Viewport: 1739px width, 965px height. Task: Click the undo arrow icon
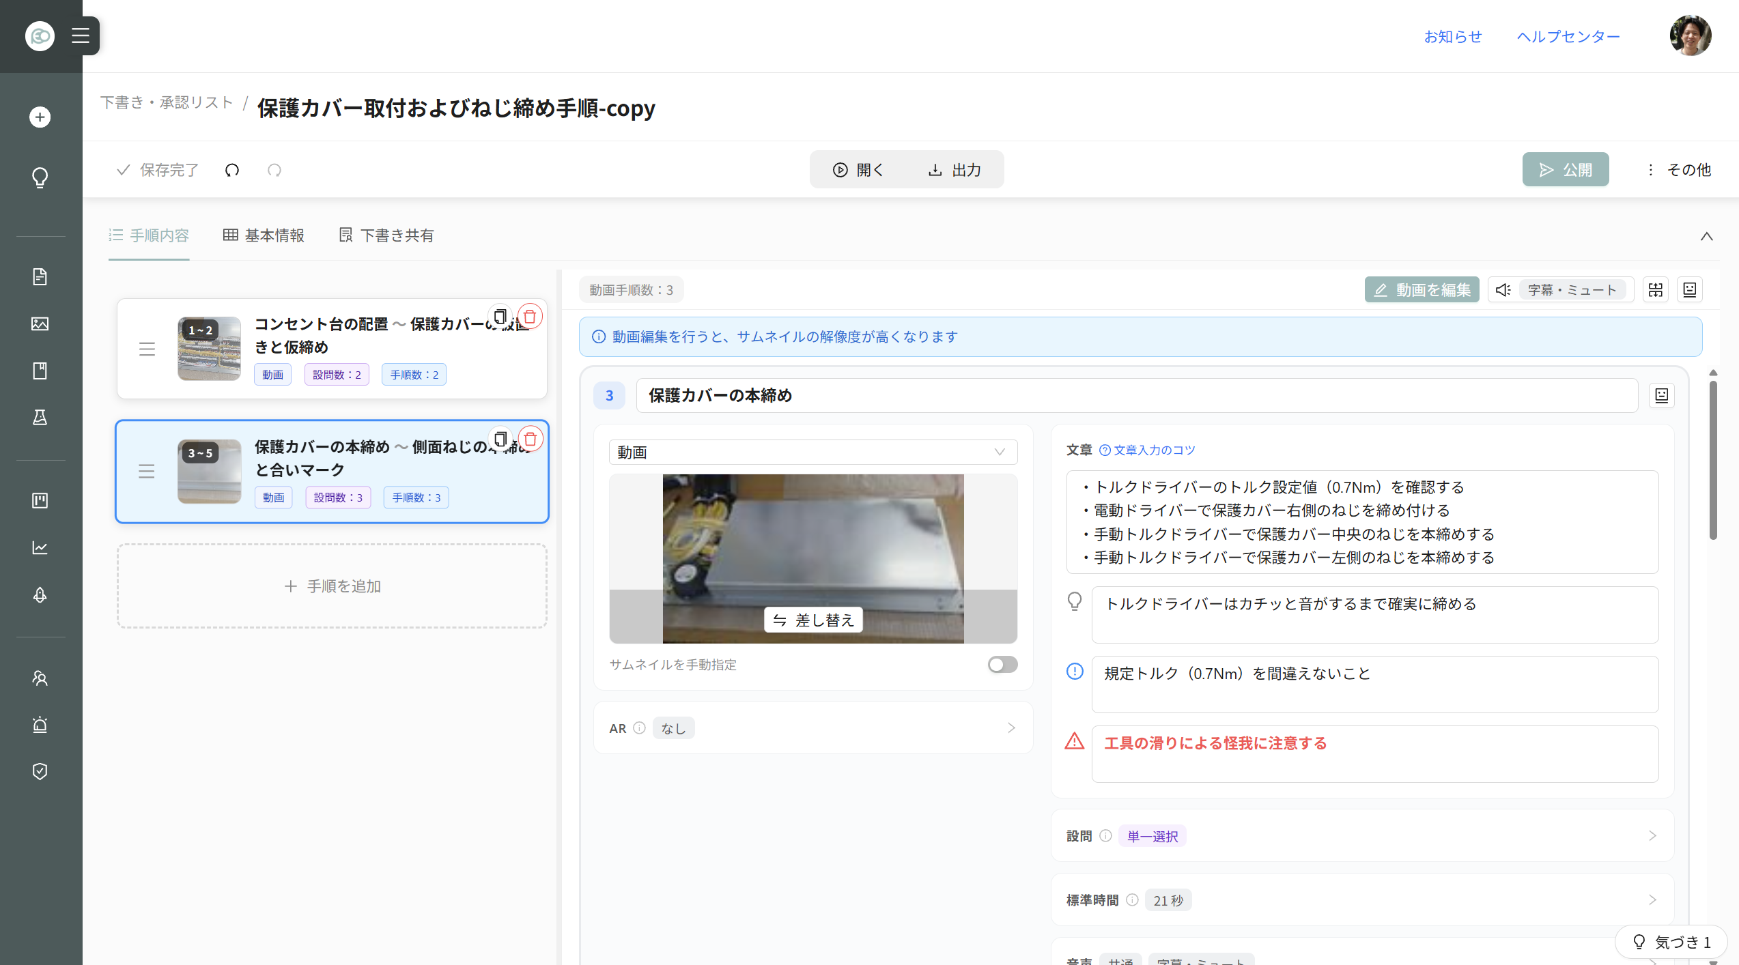(x=232, y=170)
